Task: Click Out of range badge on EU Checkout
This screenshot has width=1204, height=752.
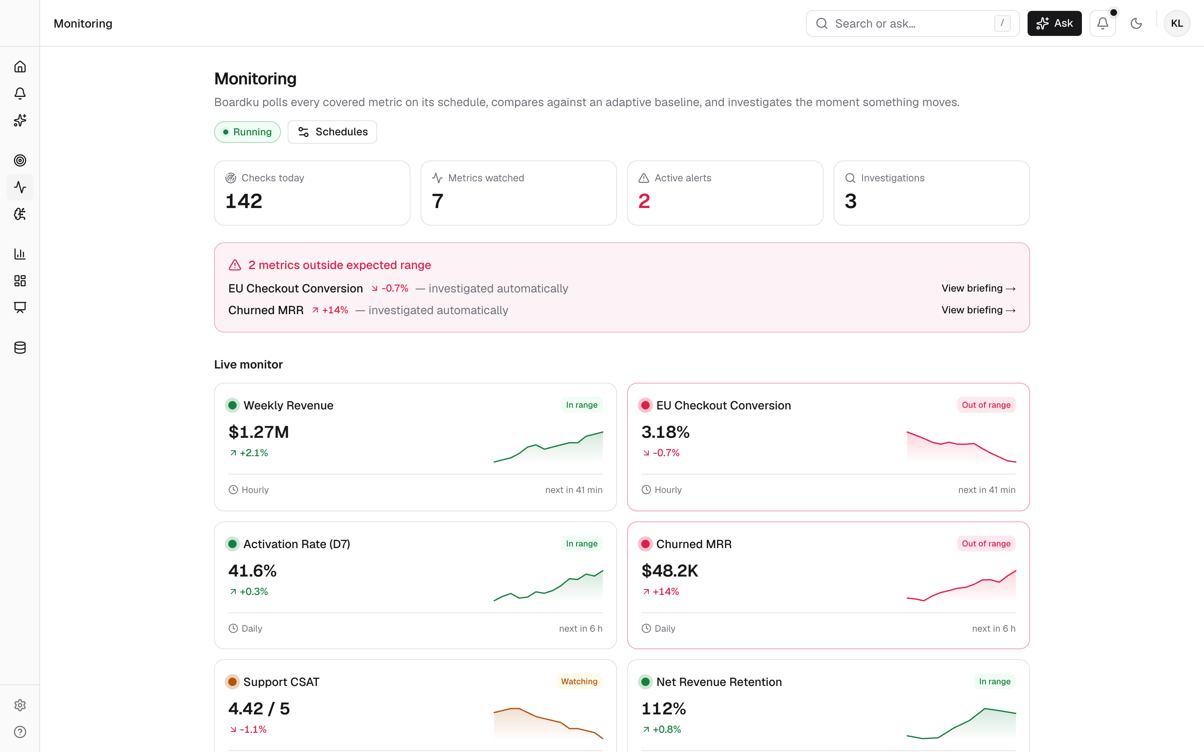Action: coord(986,405)
